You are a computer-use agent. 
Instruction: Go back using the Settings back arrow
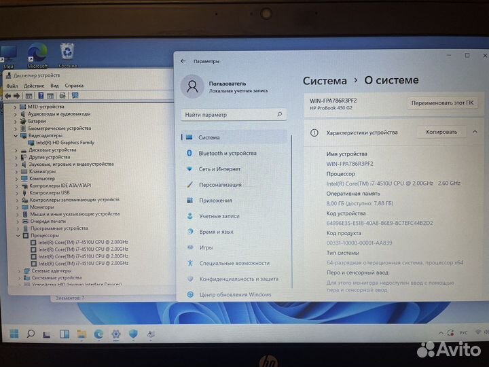183,61
